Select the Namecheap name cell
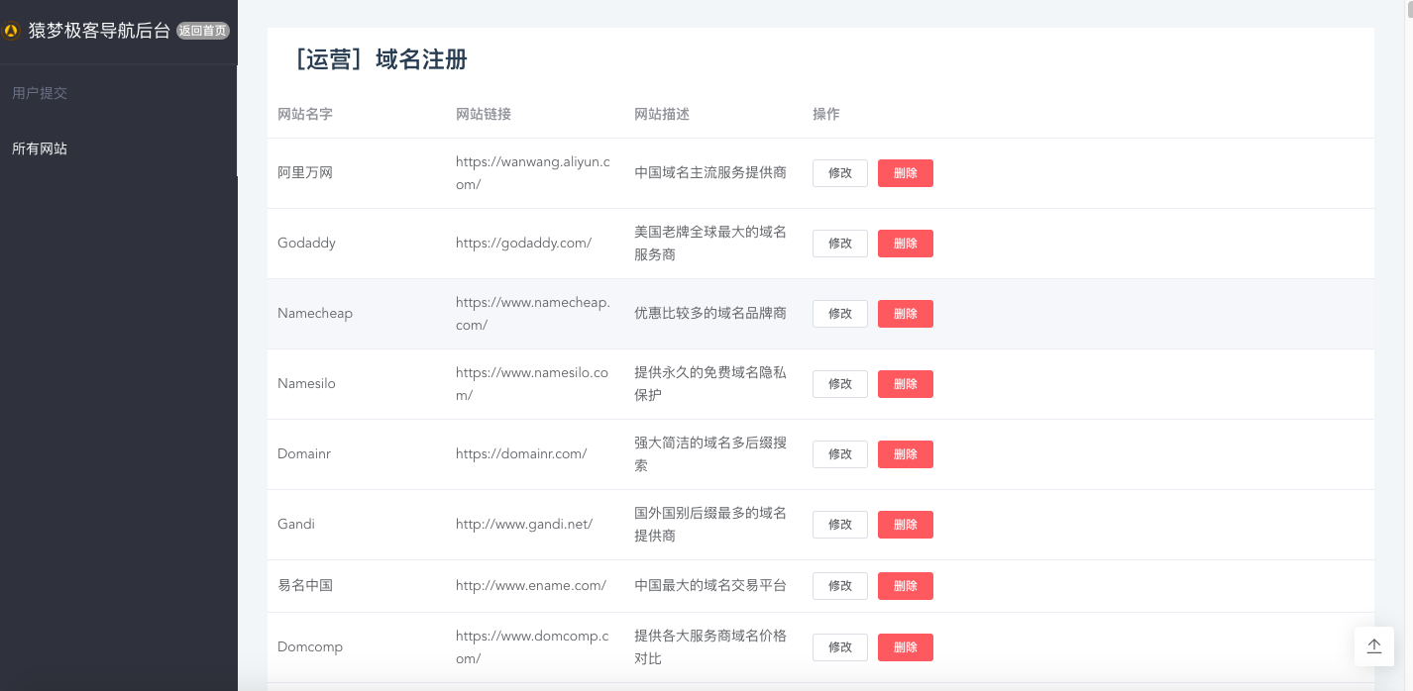This screenshot has width=1413, height=691. pyautogui.click(x=315, y=314)
